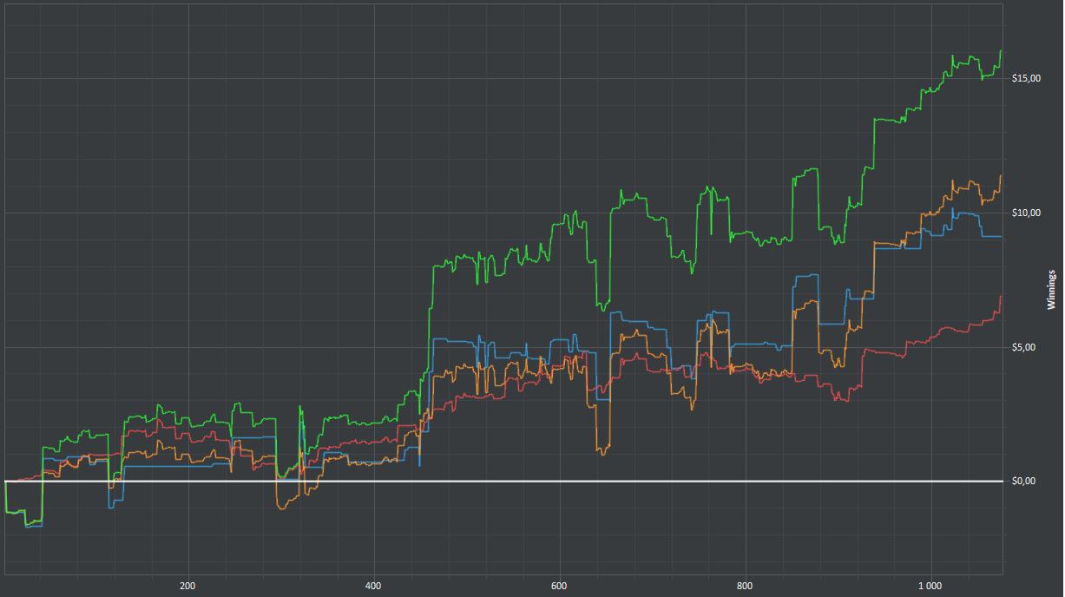The image size is (1065, 597).
Task: Select the blue line's highest plateau after 800
Action: (807, 275)
